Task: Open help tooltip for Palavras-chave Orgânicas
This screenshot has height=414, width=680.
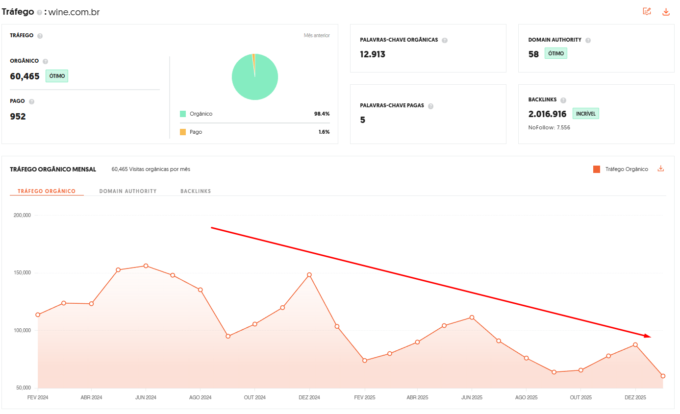Action: [x=444, y=40]
